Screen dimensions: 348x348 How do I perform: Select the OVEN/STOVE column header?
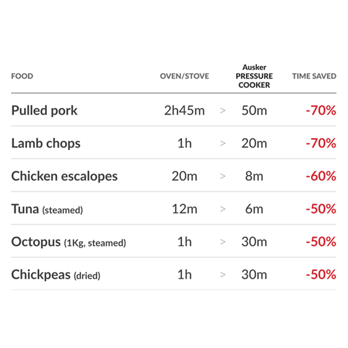coord(185,76)
